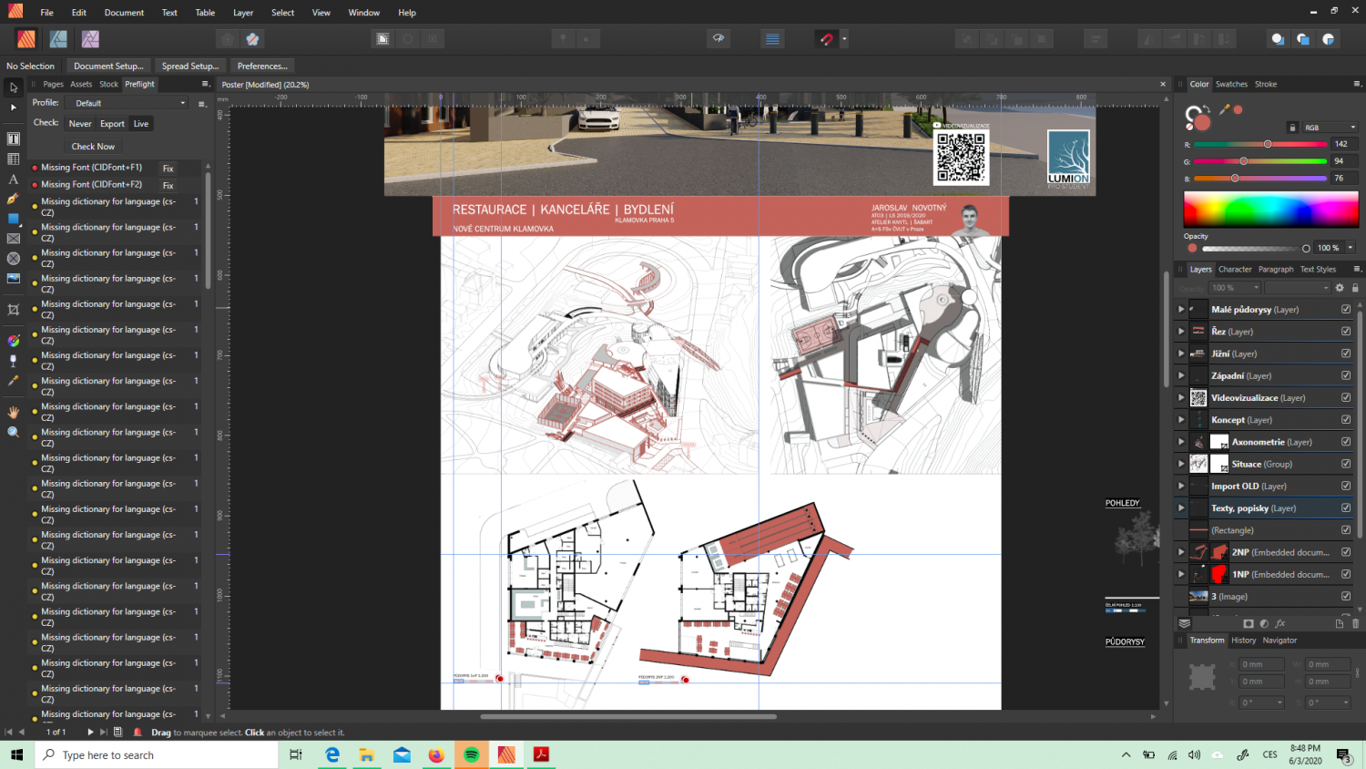The height and width of the screenshot is (769, 1366).
Task: Select the Picture Frame Rectangle tool
Action: pos(14,239)
